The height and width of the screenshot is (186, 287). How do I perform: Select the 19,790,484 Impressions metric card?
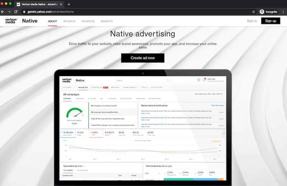click(68, 134)
